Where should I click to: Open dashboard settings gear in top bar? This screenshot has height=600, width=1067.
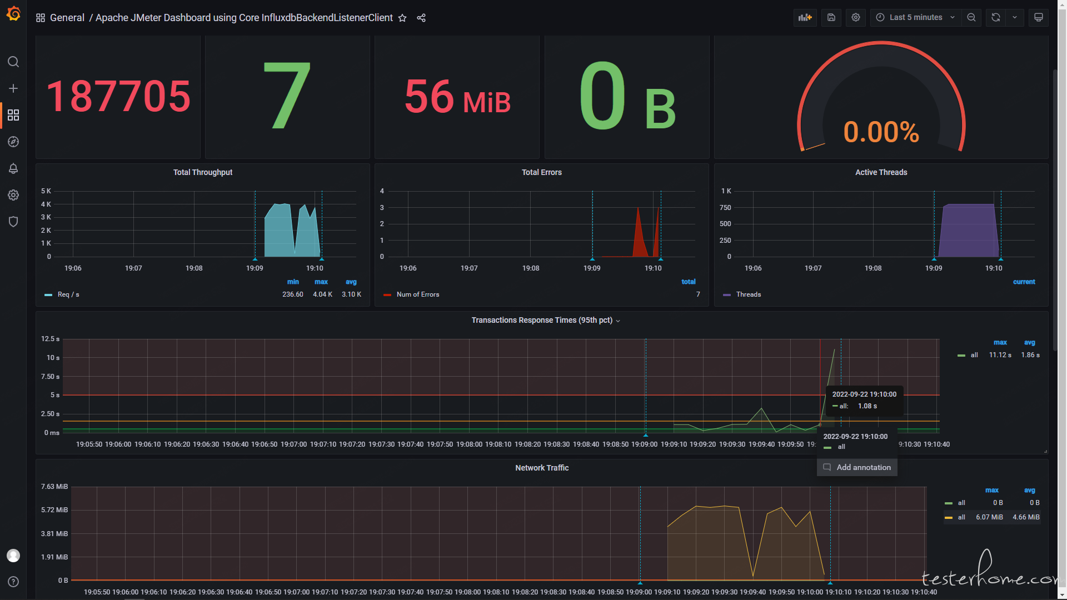(x=856, y=18)
